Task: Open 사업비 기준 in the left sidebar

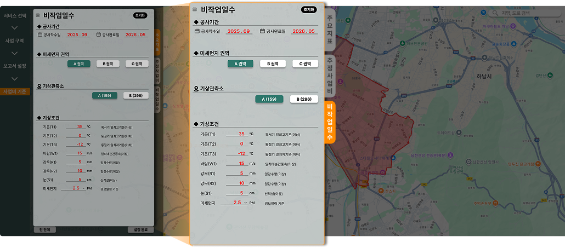Action: [x=15, y=91]
